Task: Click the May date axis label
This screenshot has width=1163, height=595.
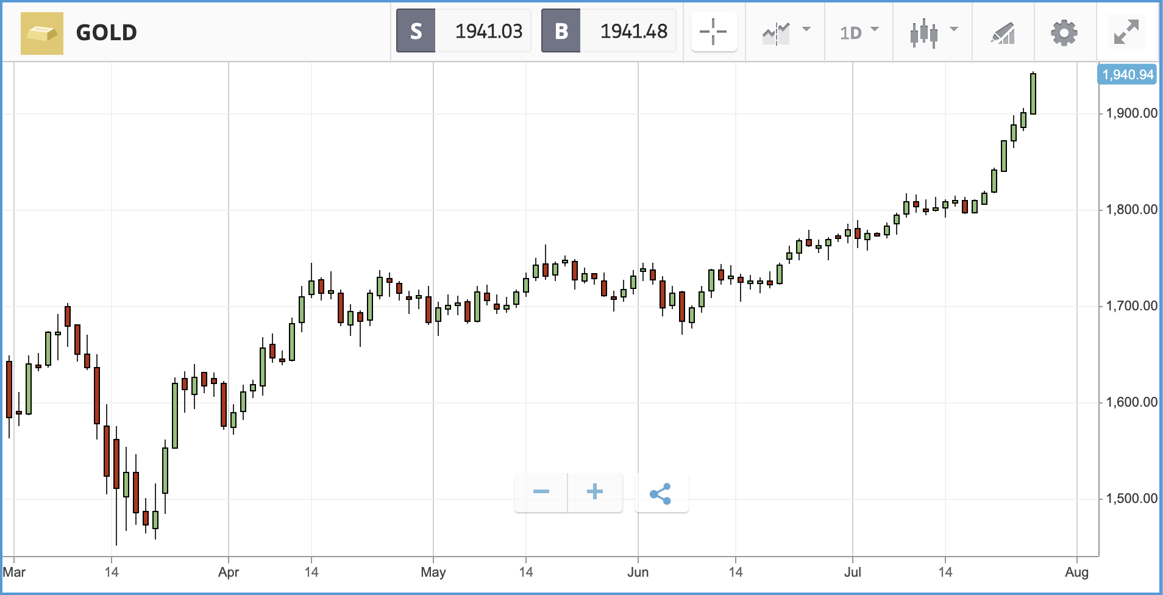Action: (433, 572)
